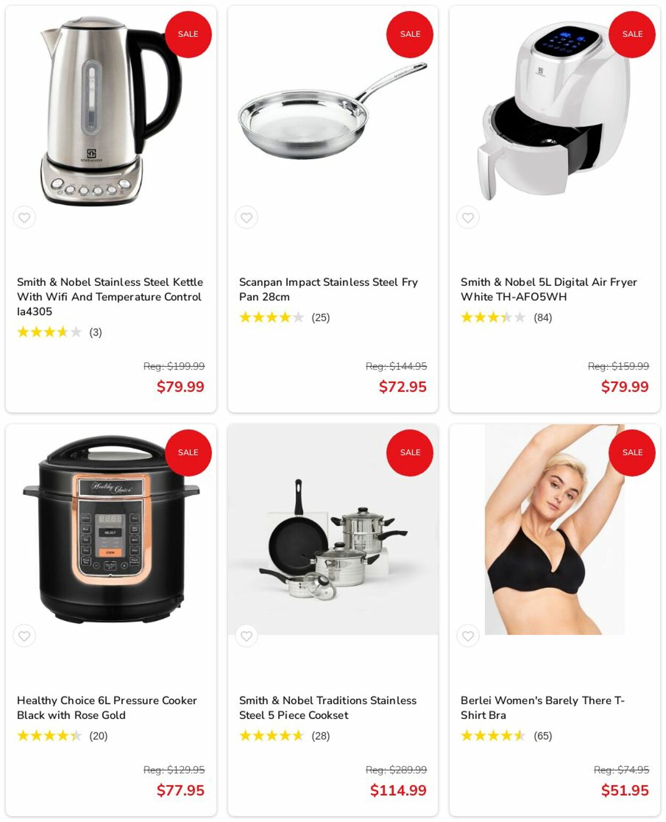Screen dimensions: 666x822
Task: Save the Healthy Choice pressure cooker to wishlist
Action: [x=25, y=636]
